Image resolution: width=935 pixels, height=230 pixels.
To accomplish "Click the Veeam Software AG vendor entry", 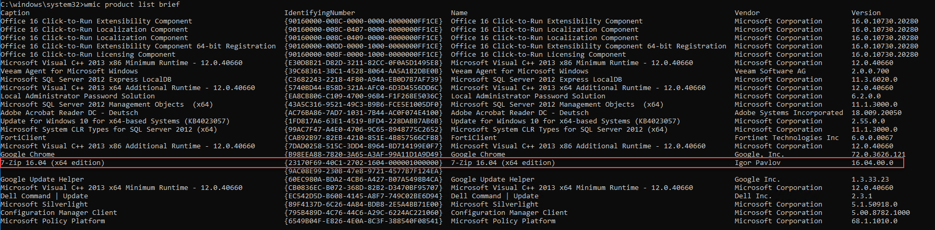I will pyautogui.click(x=770, y=71).
